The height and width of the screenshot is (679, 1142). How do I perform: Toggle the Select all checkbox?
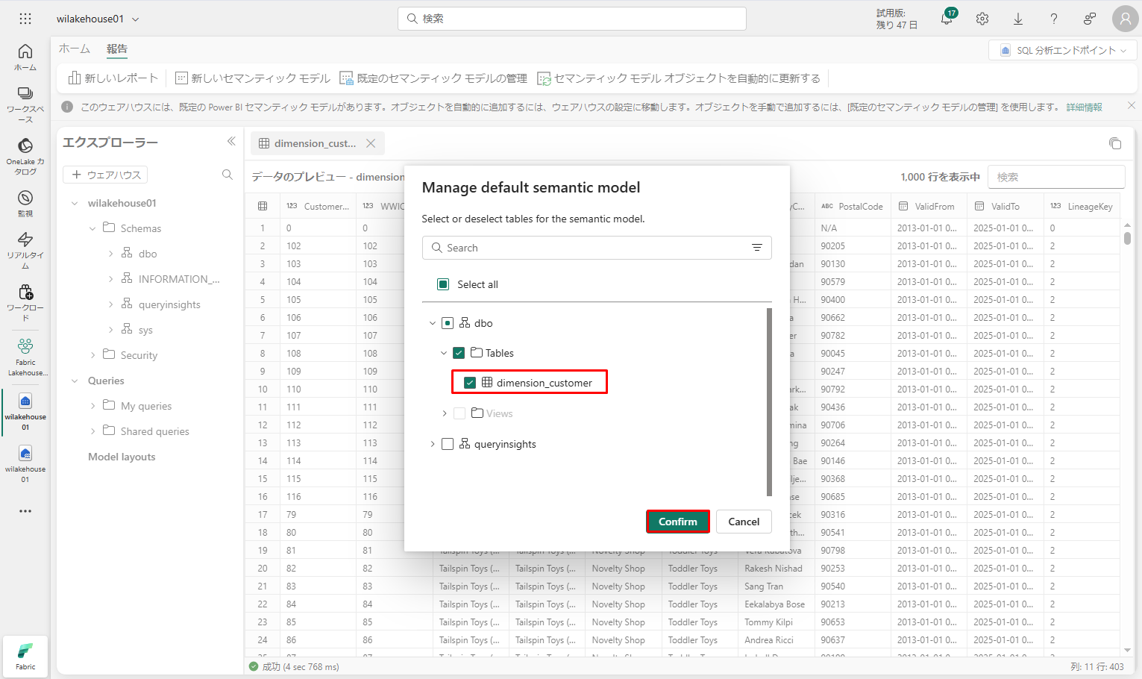point(443,284)
